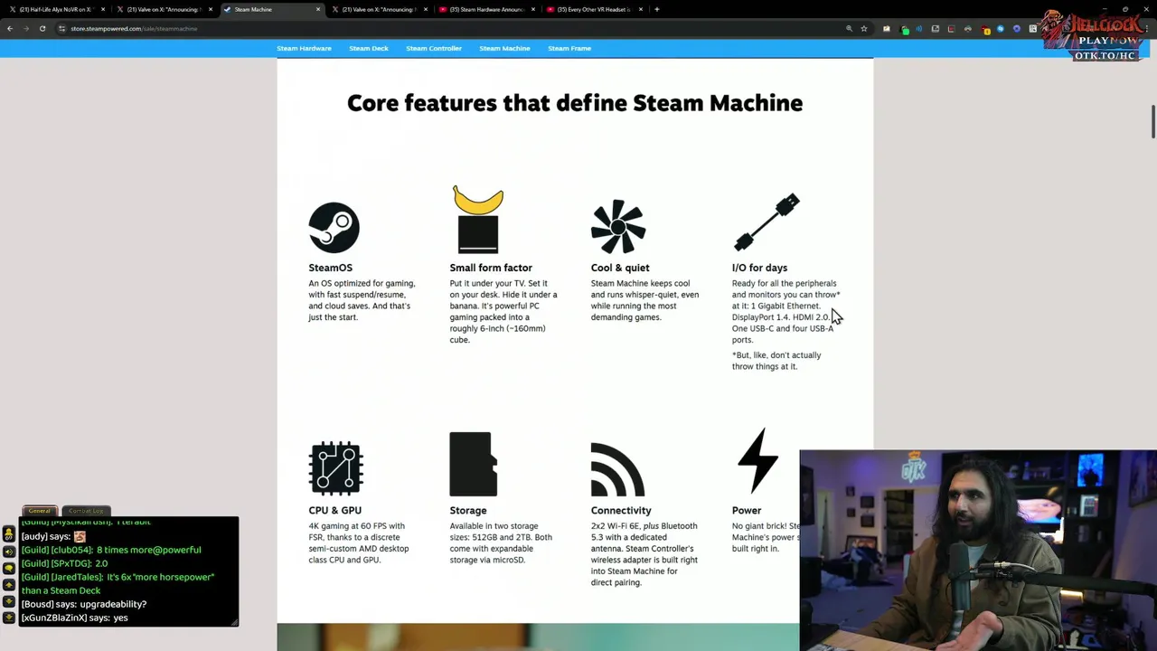Click xGunZBlaZinX 'yes' chat message

pyautogui.click(x=75, y=618)
